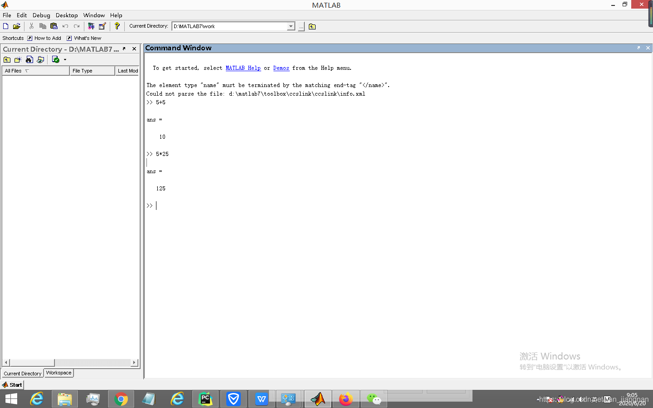The image size is (653, 408).
Task: Create new folder in Current Directory panel
Action: point(18,60)
